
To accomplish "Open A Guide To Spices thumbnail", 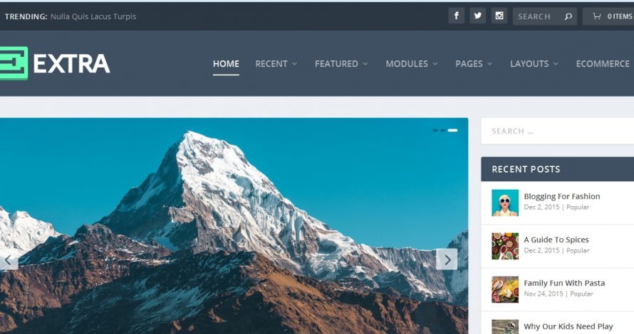I will 505,246.
